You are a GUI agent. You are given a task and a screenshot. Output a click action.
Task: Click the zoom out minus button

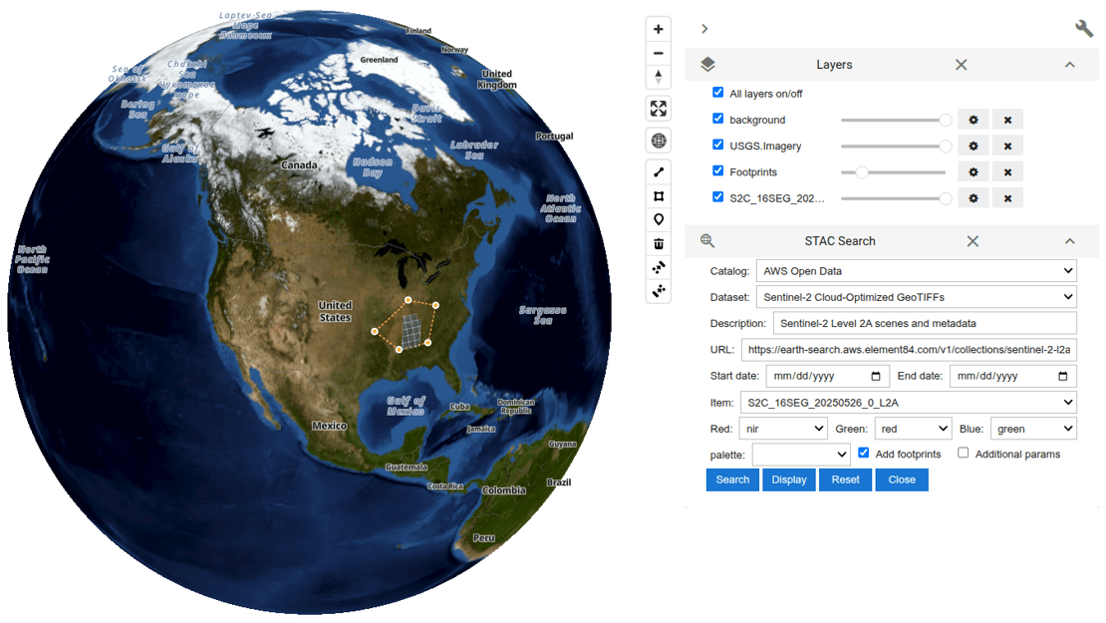(659, 54)
